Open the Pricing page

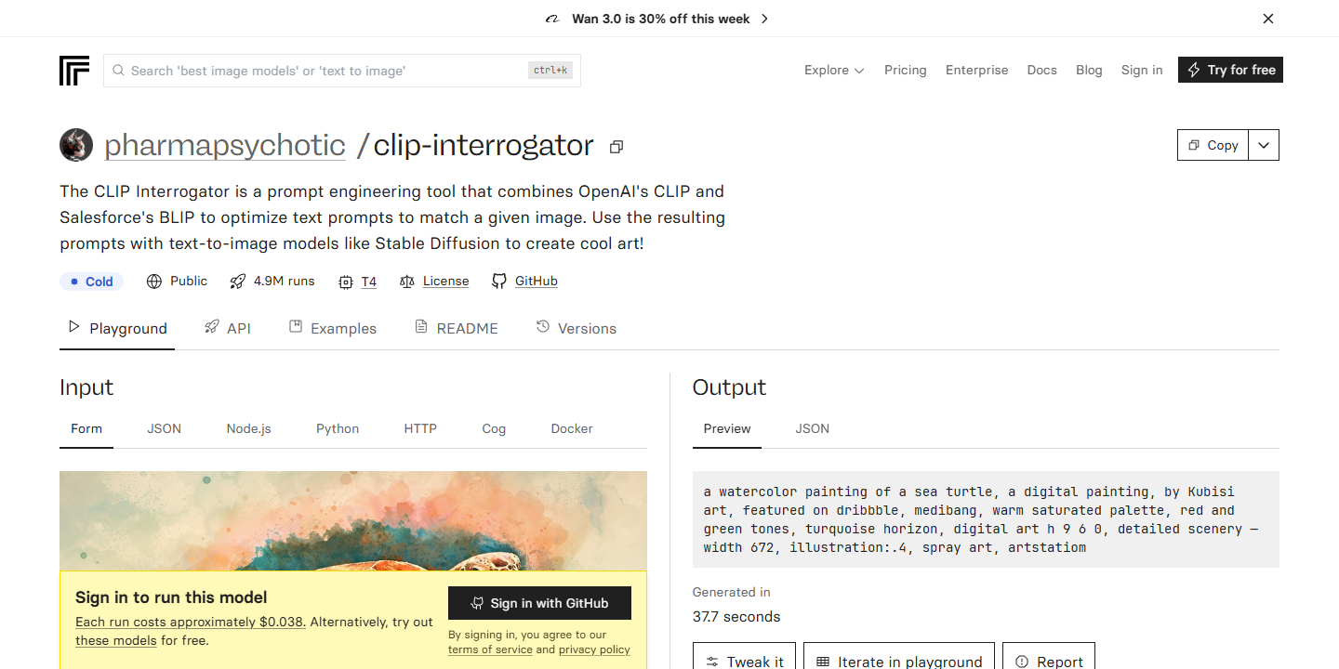tap(905, 70)
